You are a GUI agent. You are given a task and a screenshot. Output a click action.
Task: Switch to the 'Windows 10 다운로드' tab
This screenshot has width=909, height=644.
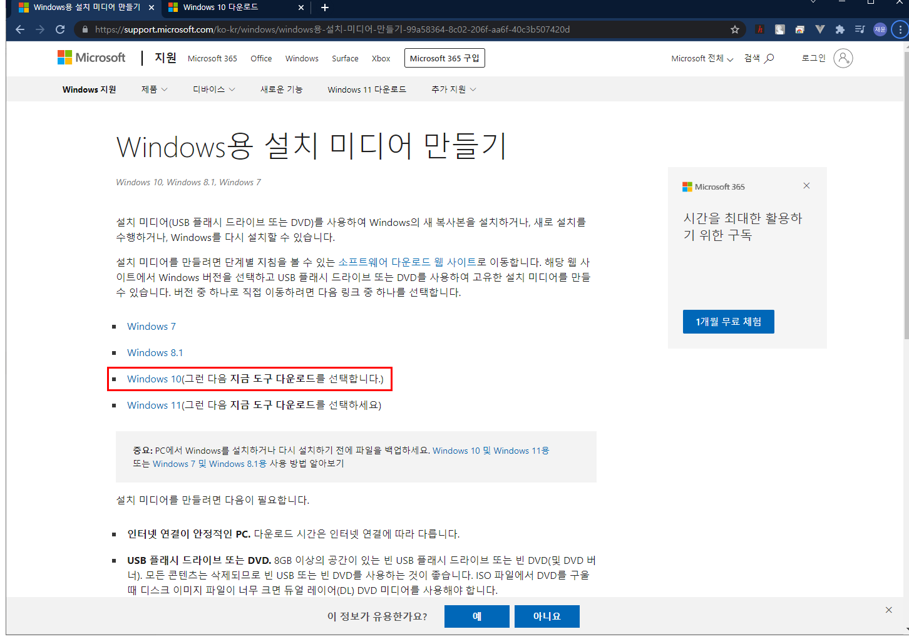pyautogui.click(x=237, y=8)
